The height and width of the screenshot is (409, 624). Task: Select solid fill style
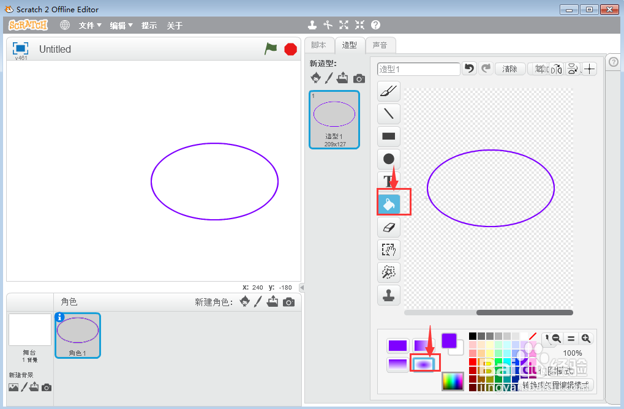pos(397,345)
